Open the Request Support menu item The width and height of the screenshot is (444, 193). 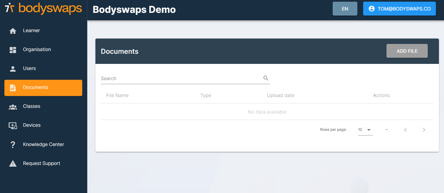point(43,164)
